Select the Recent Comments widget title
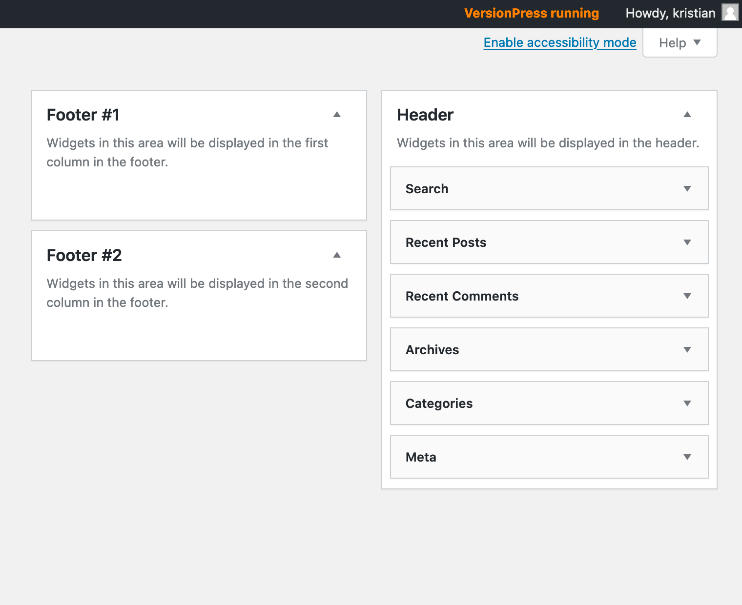742x605 pixels. click(x=462, y=296)
